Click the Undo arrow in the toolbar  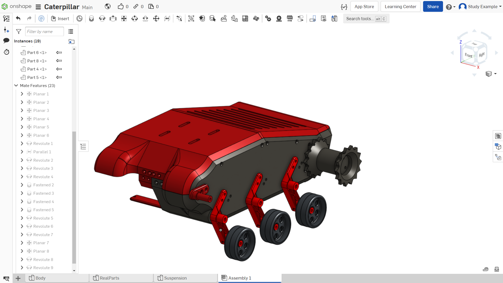point(18,18)
